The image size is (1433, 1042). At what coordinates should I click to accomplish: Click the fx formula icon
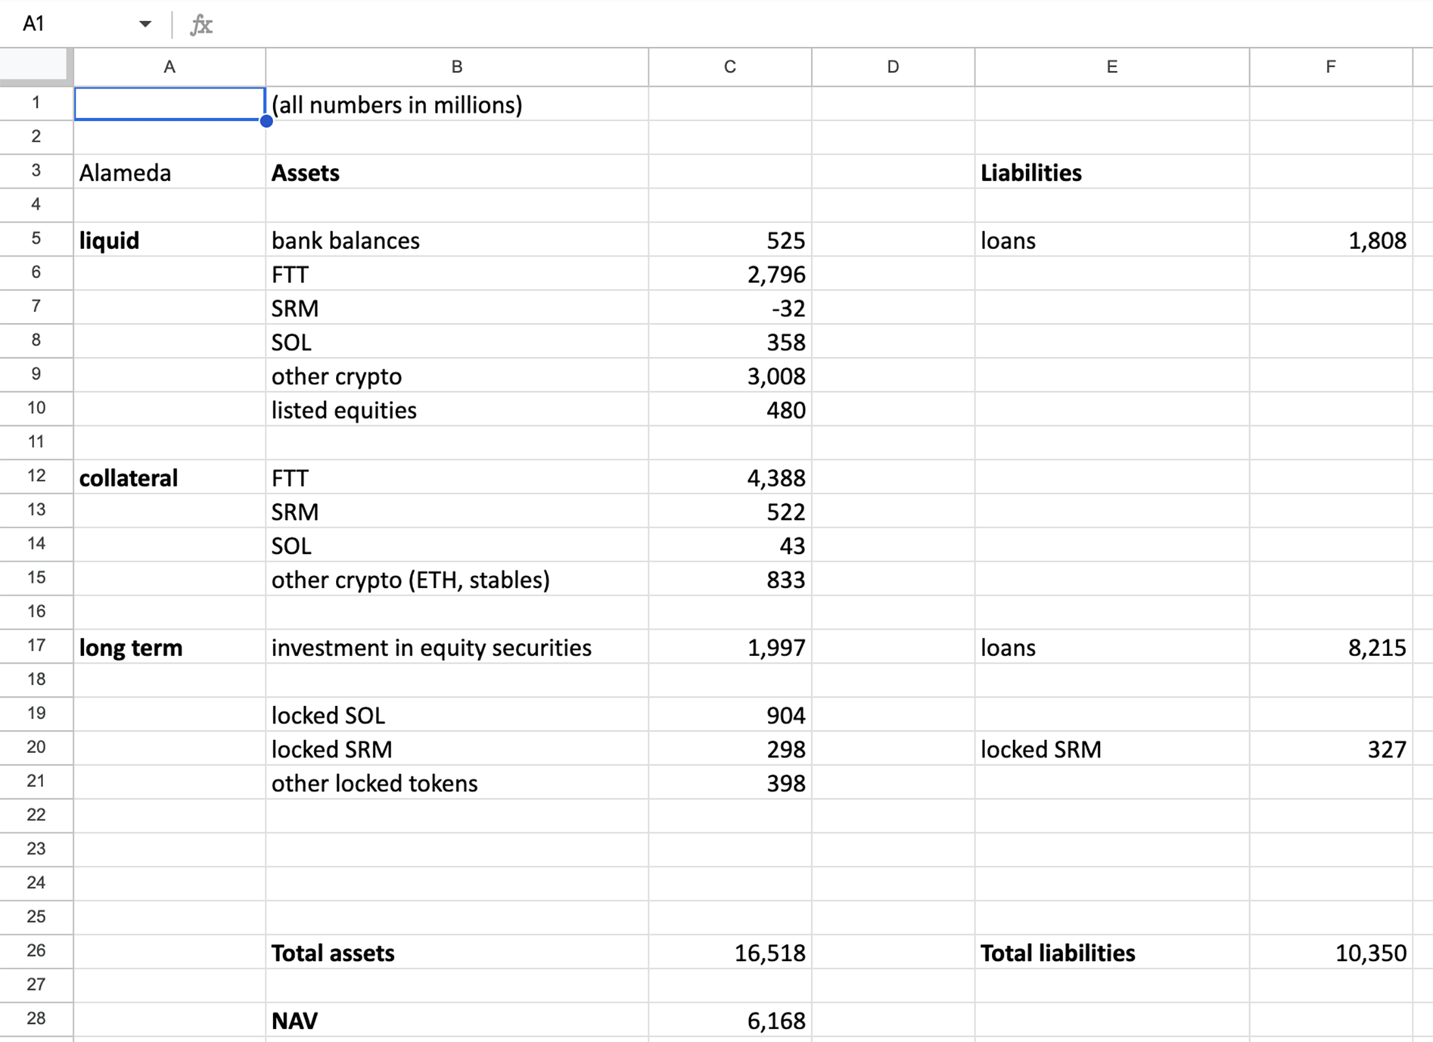click(201, 25)
